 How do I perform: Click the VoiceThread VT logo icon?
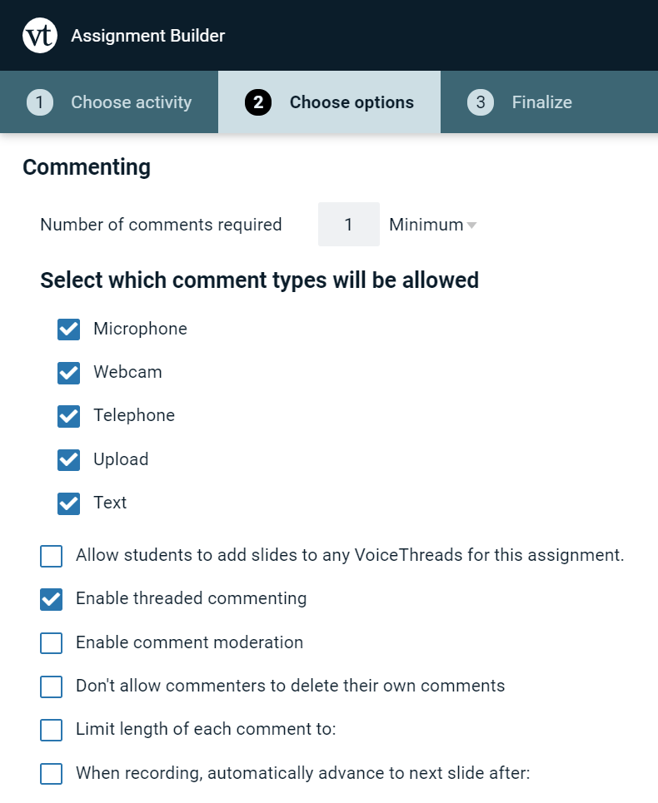tap(40, 36)
